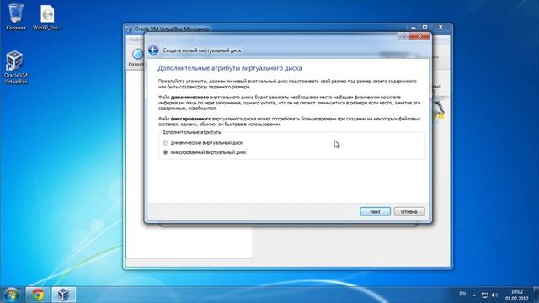Close the create virtual disk dialog
The height and width of the screenshot is (303, 539).
(419, 35)
